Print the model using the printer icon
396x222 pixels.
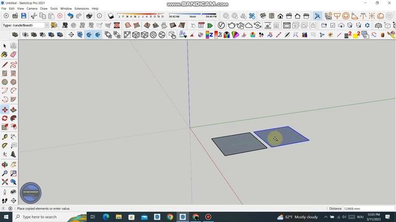(x=89, y=16)
